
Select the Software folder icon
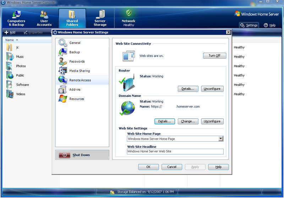(9, 85)
